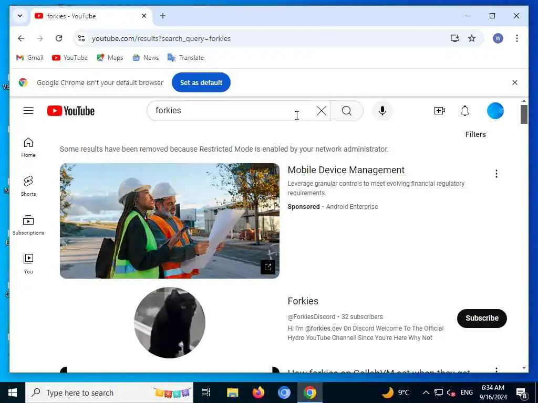
Task: Open the Maps bookmark
Action: point(110,58)
